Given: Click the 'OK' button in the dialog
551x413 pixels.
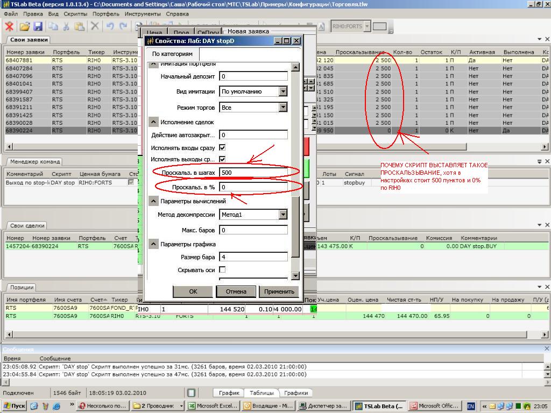Looking at the screenshot, I should pyautogui.click(x=193, y=291).
